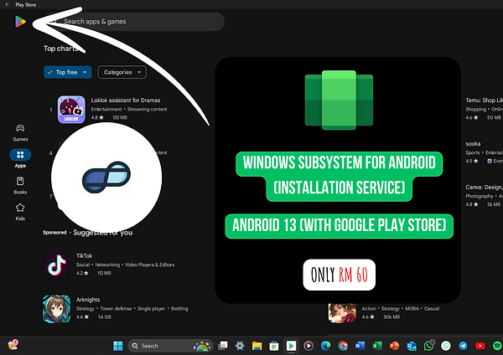Open WhatsApp icon with notification badge
503x355 pixels.
[x=428, y=346]
